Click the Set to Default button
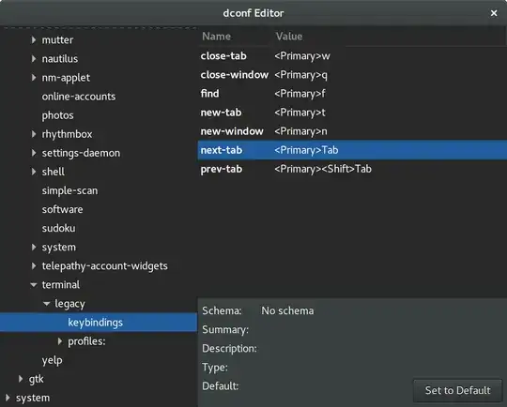The width and height of the screenshot is (507, 407). [457, 390]
